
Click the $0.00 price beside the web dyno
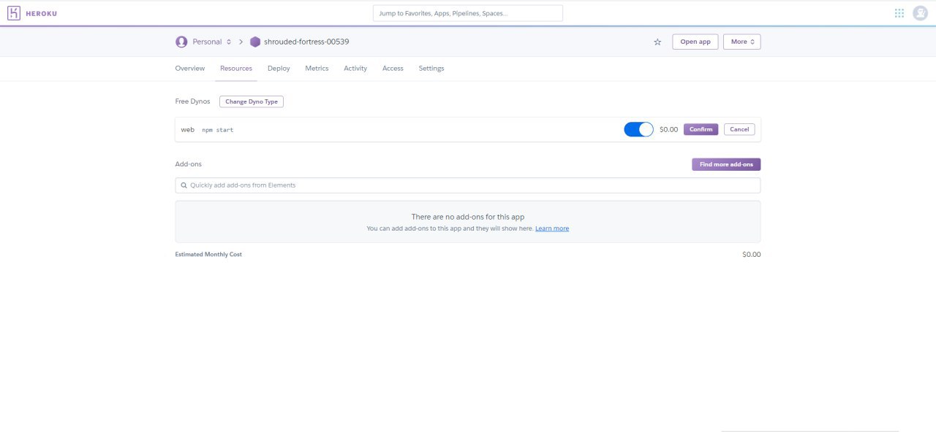click(668, 129)
